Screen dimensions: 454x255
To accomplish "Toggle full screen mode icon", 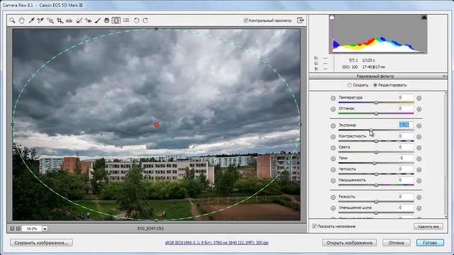I will (x=301, y=21).
